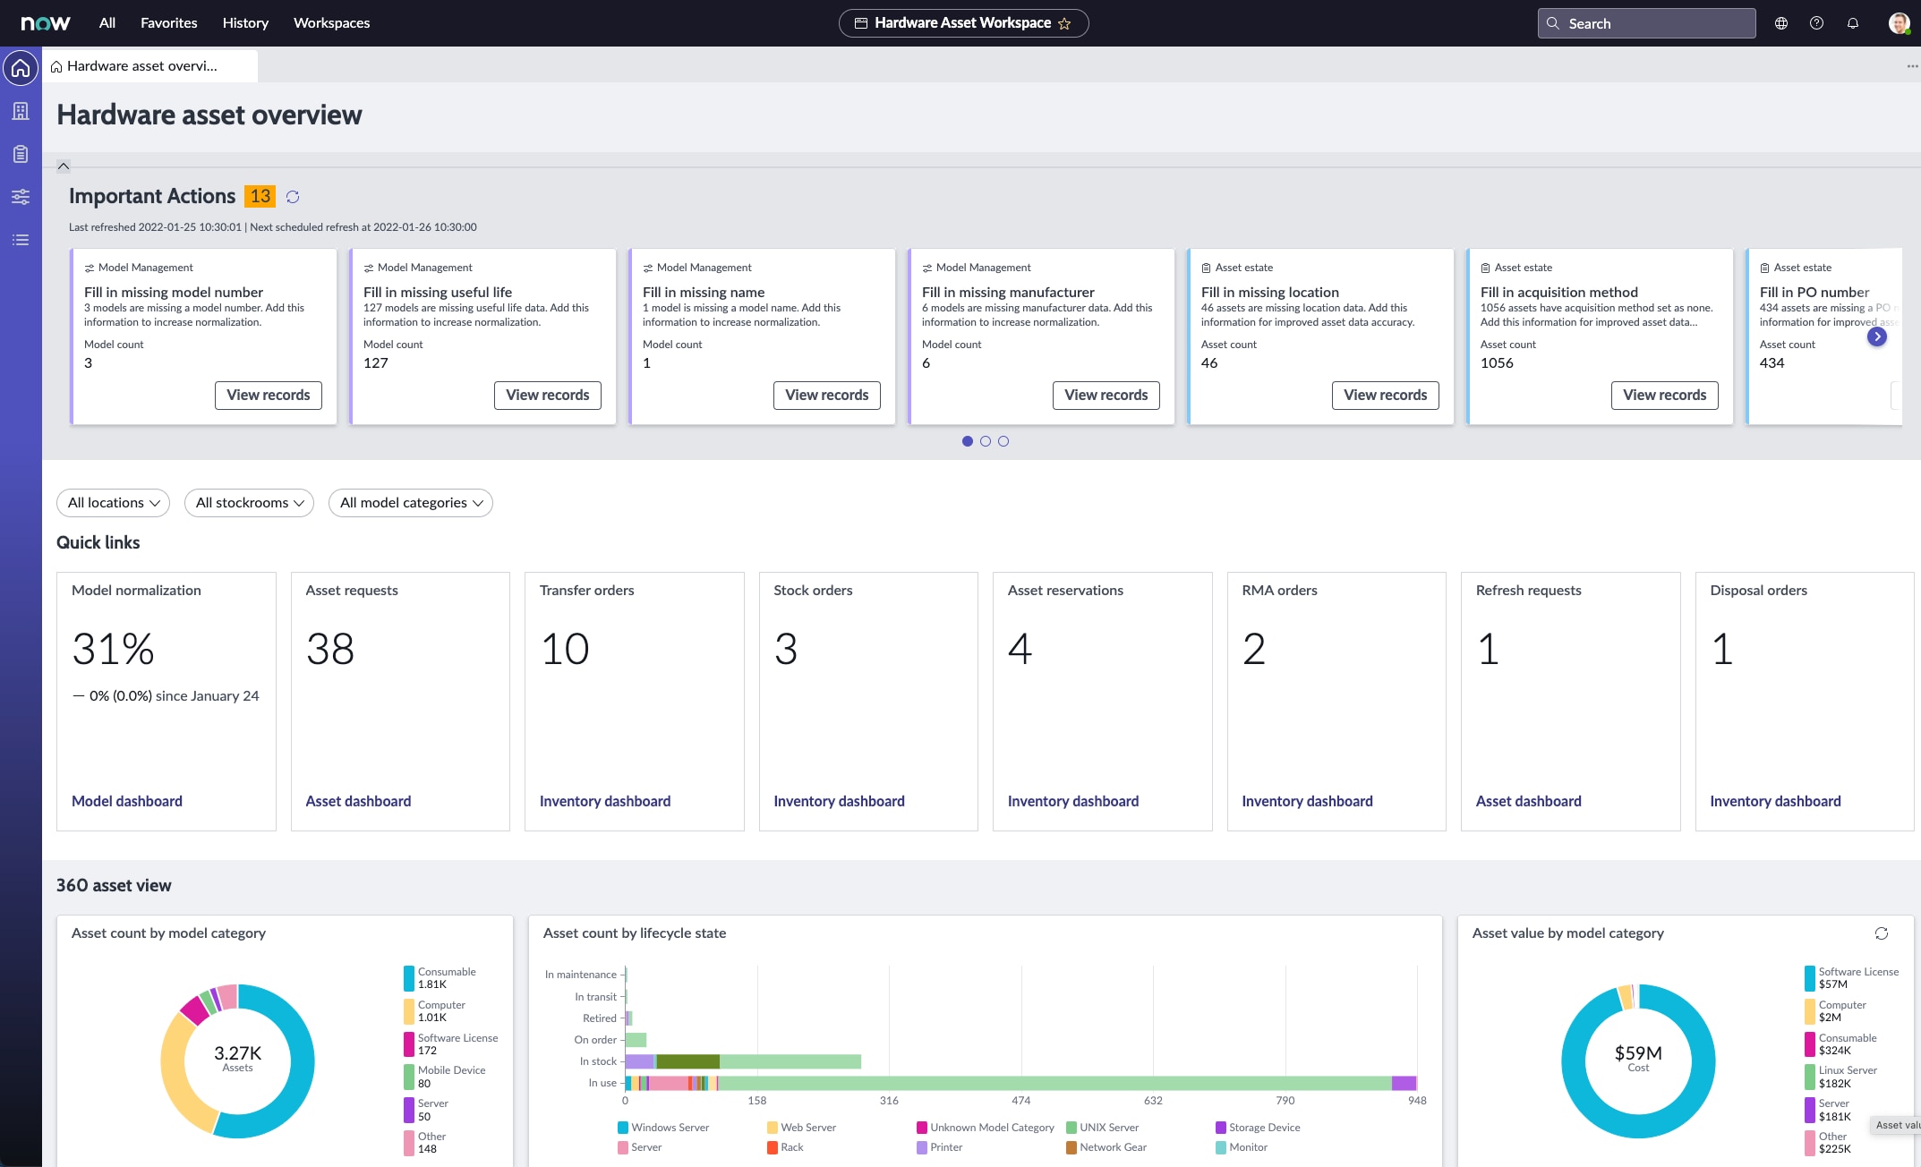The height and width of the screenshot is (1167, 1921).
Task: Click Mobile Device legend swatch
Action: click(409, 1077)
